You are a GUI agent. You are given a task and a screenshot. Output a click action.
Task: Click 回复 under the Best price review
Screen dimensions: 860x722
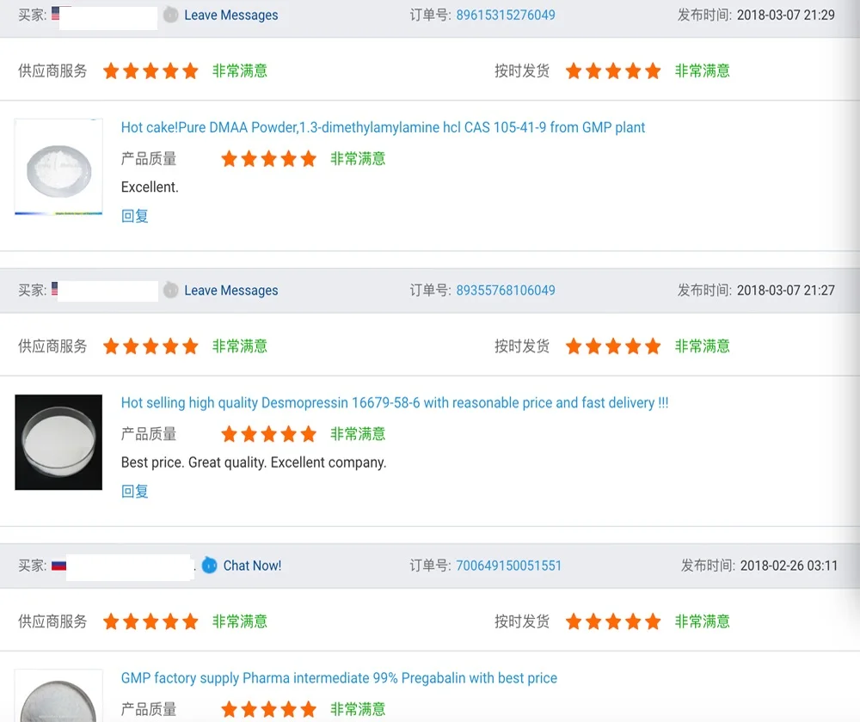(x=135, y=491)
